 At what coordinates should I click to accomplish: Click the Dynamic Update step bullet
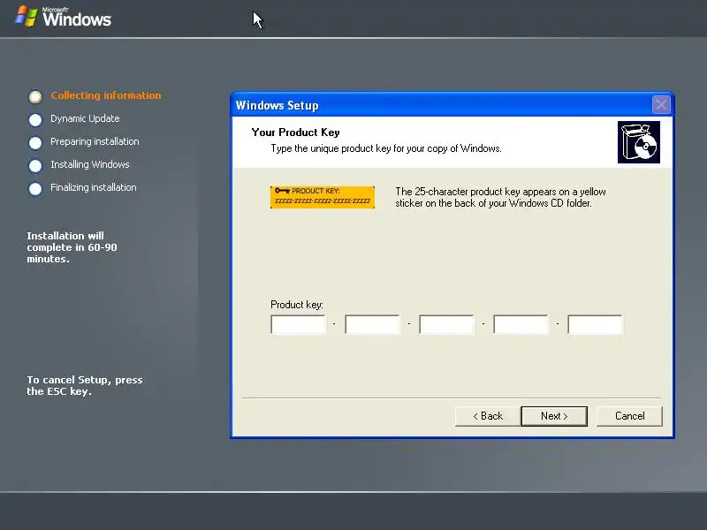click(35, 119)
